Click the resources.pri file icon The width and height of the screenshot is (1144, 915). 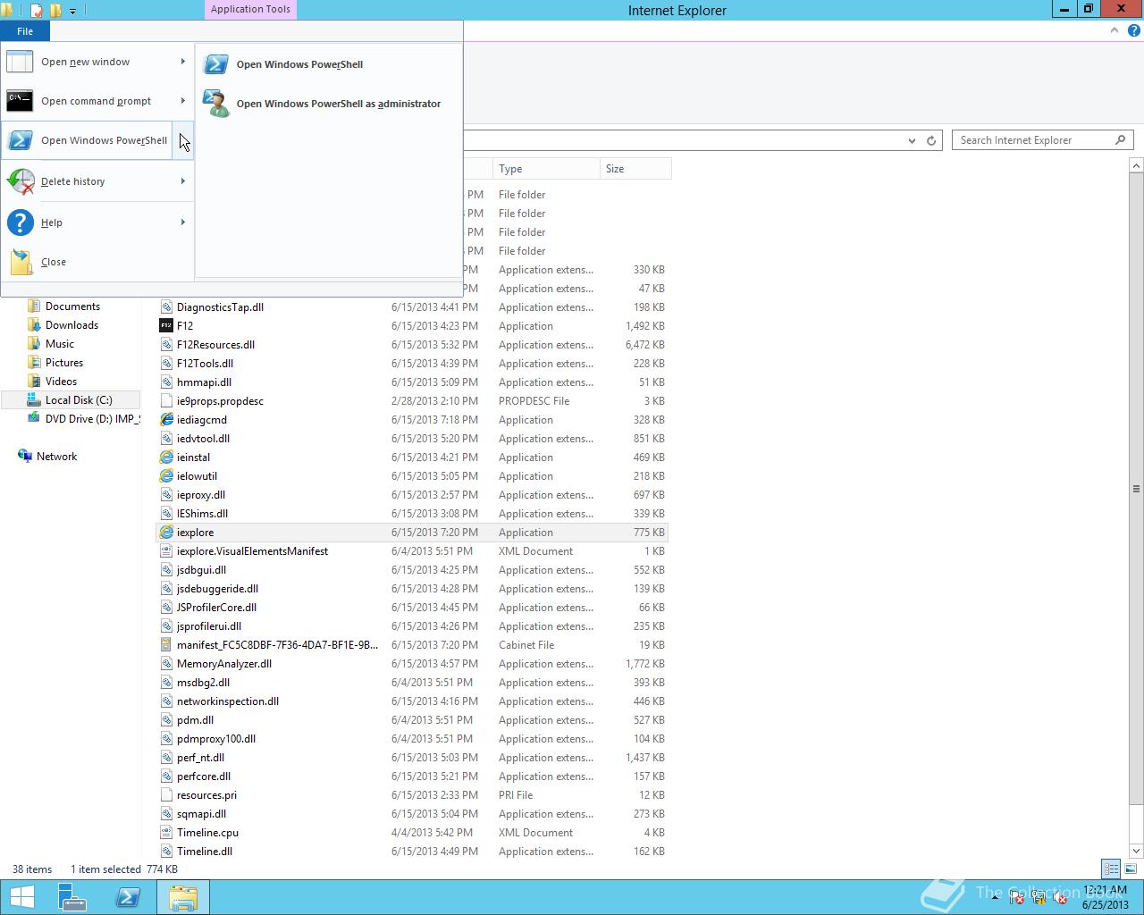(166, 795)
